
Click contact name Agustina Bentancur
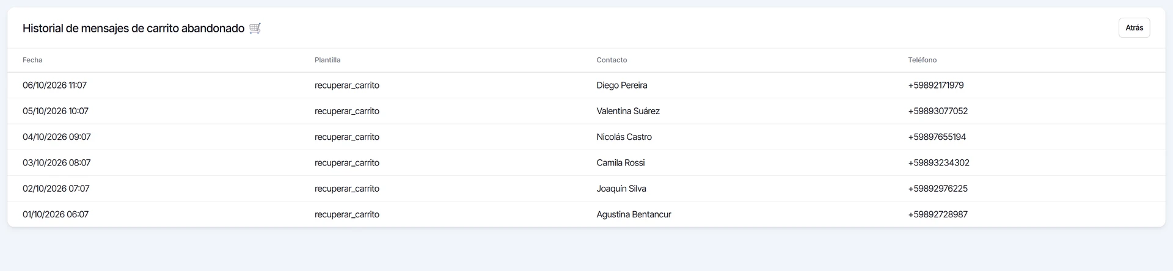click(634, 214)
